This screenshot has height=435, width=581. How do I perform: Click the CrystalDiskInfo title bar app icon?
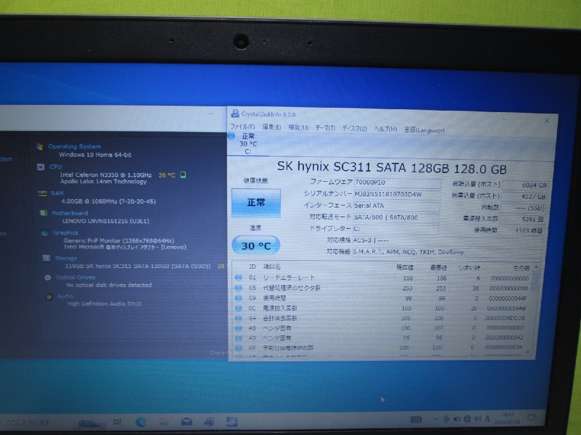click(235, 114)
